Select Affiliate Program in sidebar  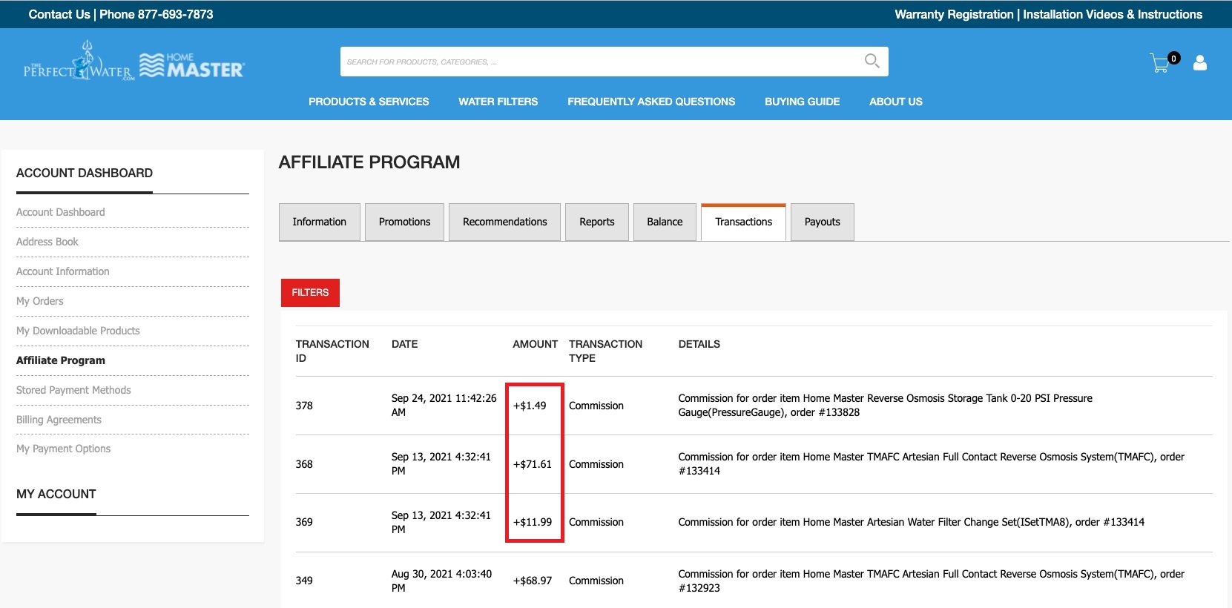point(61,360)
